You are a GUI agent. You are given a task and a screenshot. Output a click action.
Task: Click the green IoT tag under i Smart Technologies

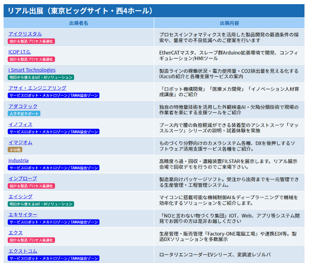(41, 77)
